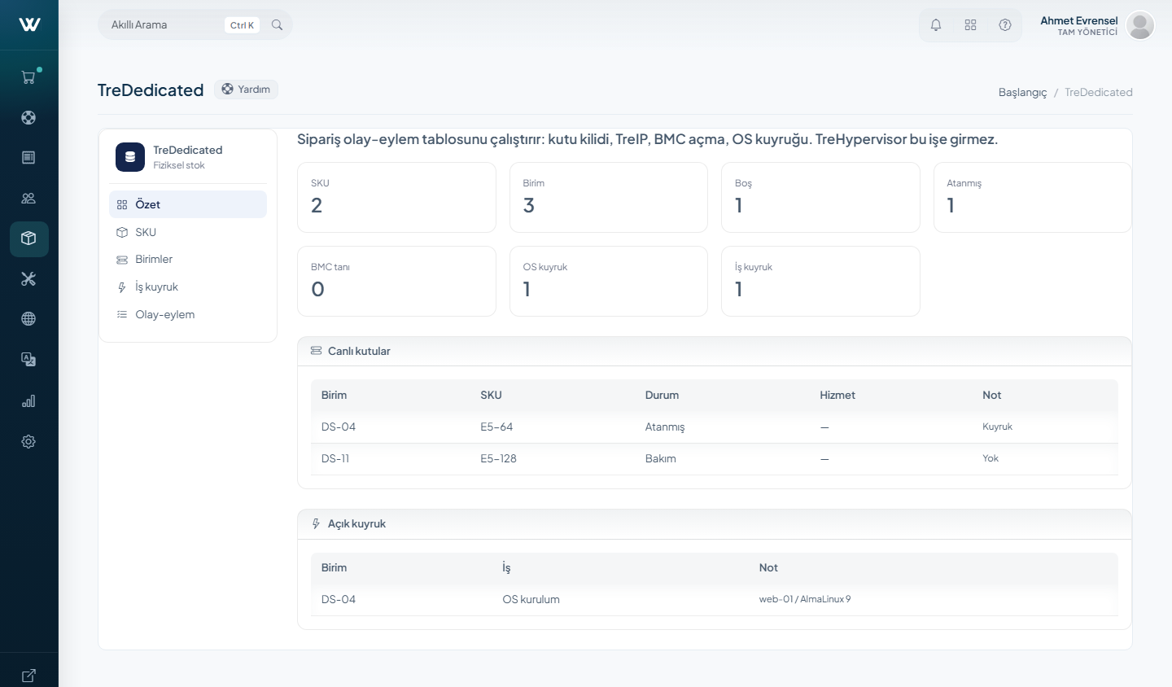Click the Atanmış stat card

pos(1033,198)
